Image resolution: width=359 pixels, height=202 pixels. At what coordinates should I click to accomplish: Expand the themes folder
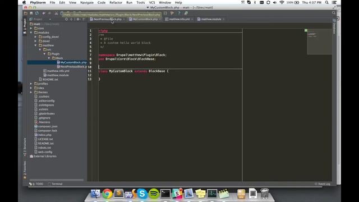31,92
